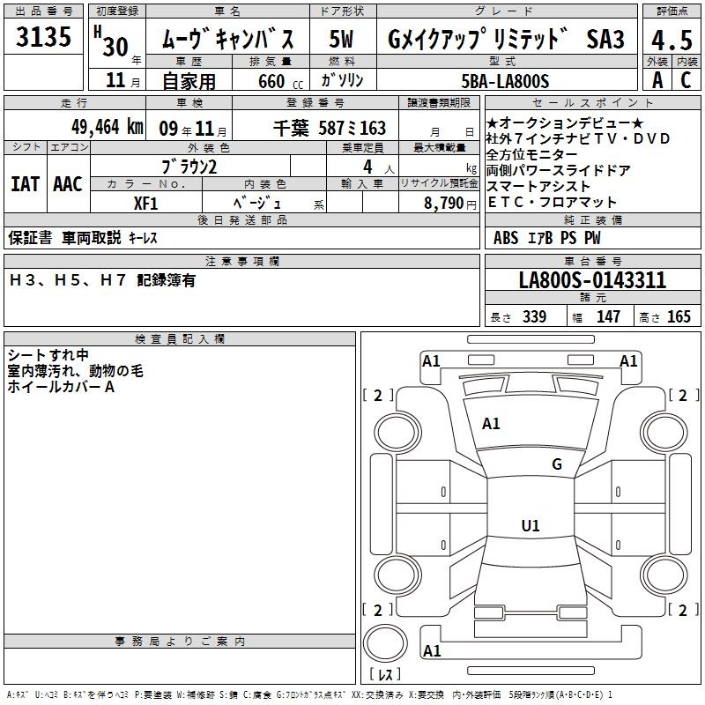The height and width of the screenshot is (705, 705).
Task: Click the A1 mark on the rear bumper
Action: [x=432, y=651]
